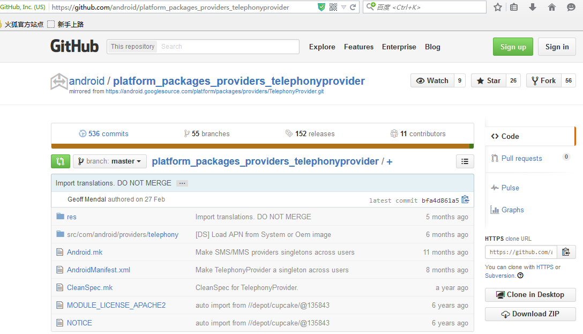Star this repository
The width and height of the screenshot is (583, 334).
(489, 81)
